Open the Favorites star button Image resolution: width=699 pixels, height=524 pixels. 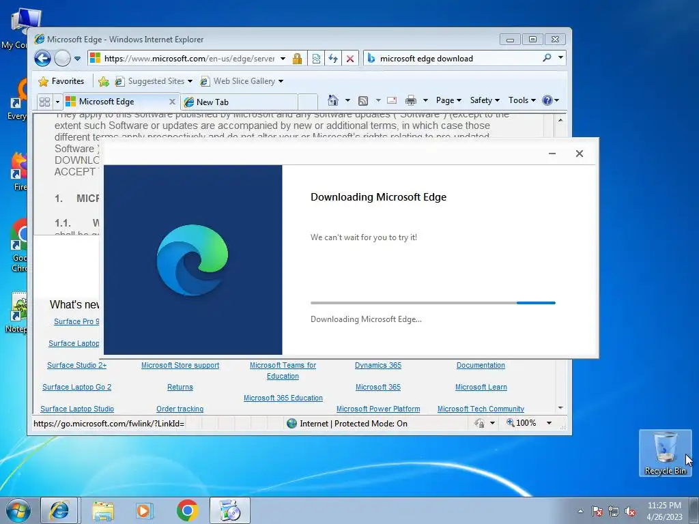(61, 81)
